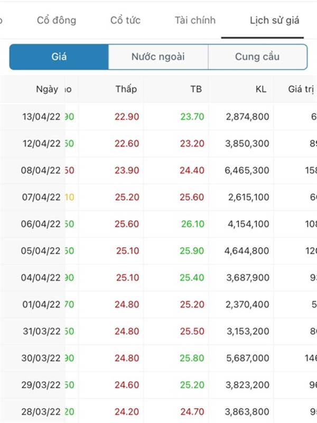Open the Cổ tức tab
This screenshot has height=423, width=317.
[125, 21]
